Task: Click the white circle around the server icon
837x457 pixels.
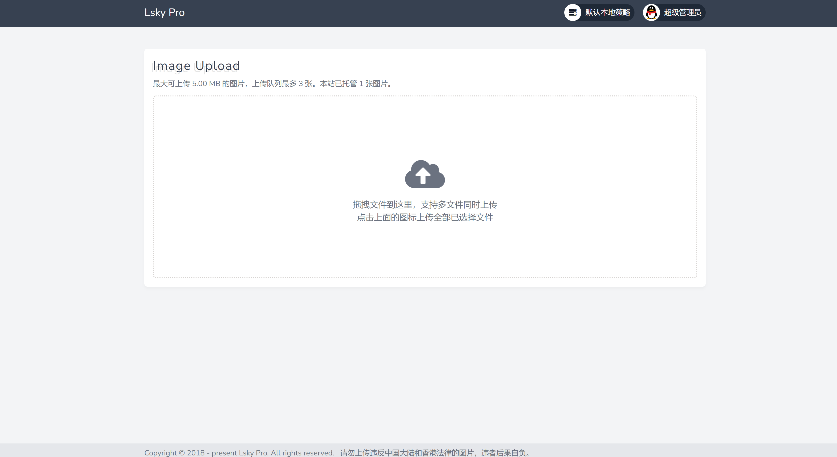Action: pos(573,12)
